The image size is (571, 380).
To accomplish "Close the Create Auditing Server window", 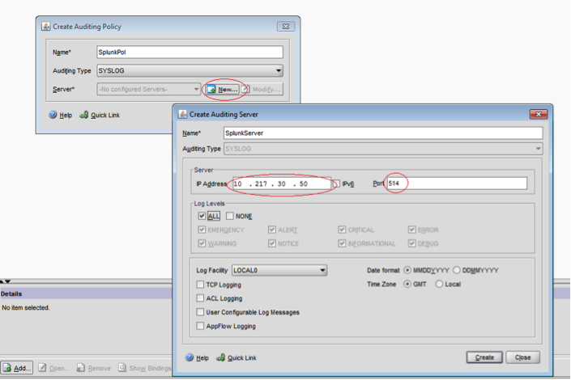I will [538, 115].
